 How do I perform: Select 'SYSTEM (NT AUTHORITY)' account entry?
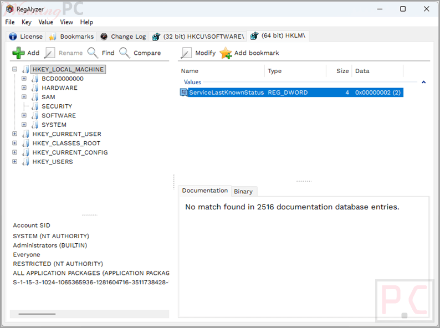51,236
